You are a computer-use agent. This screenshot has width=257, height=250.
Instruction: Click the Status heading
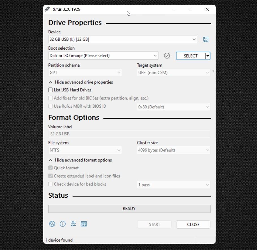(x=58, y=196)
